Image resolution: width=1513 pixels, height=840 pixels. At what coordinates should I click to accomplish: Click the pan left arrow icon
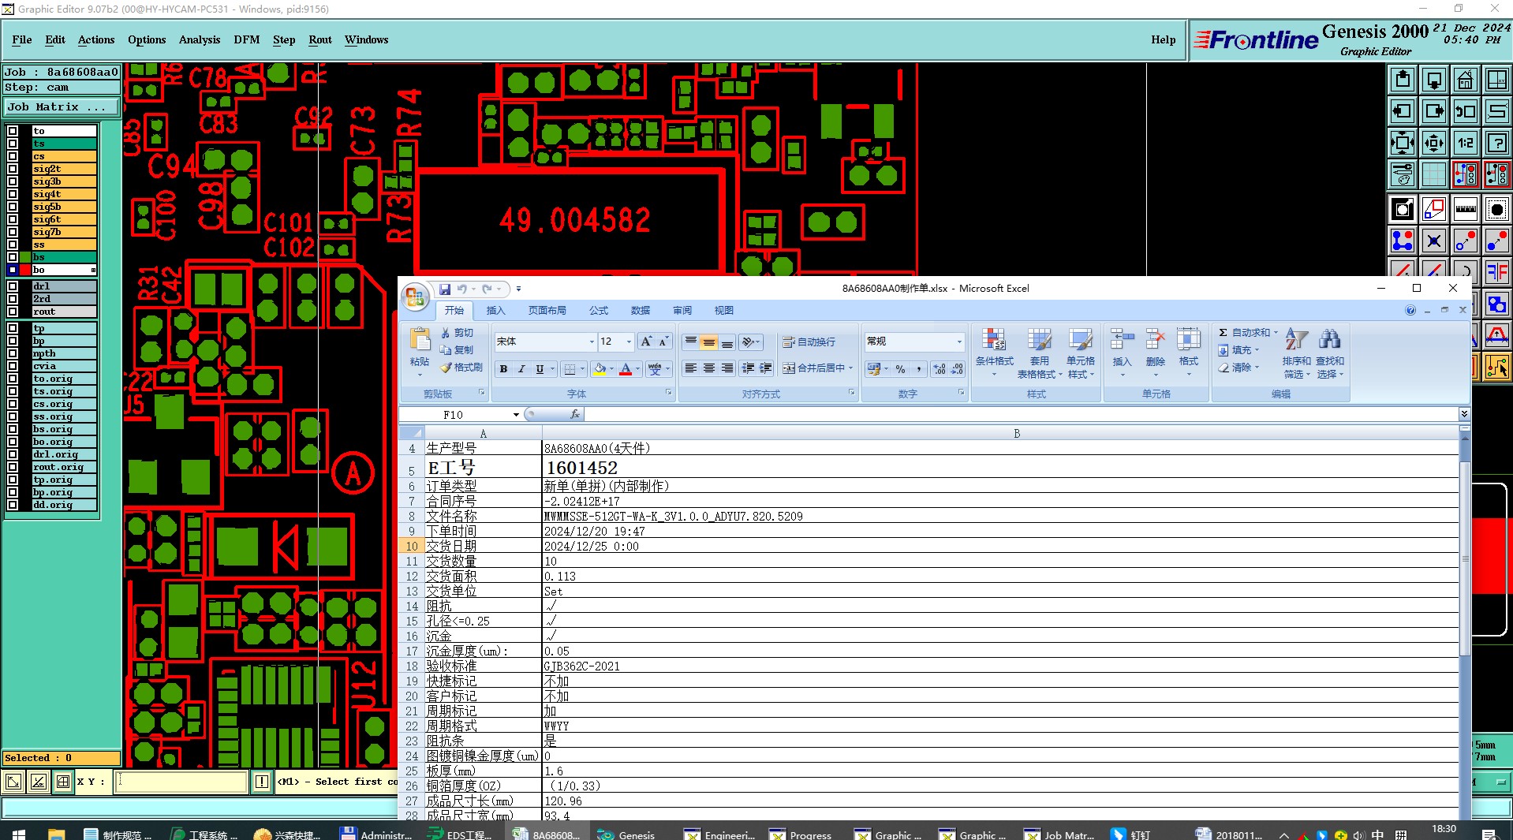1403,111
